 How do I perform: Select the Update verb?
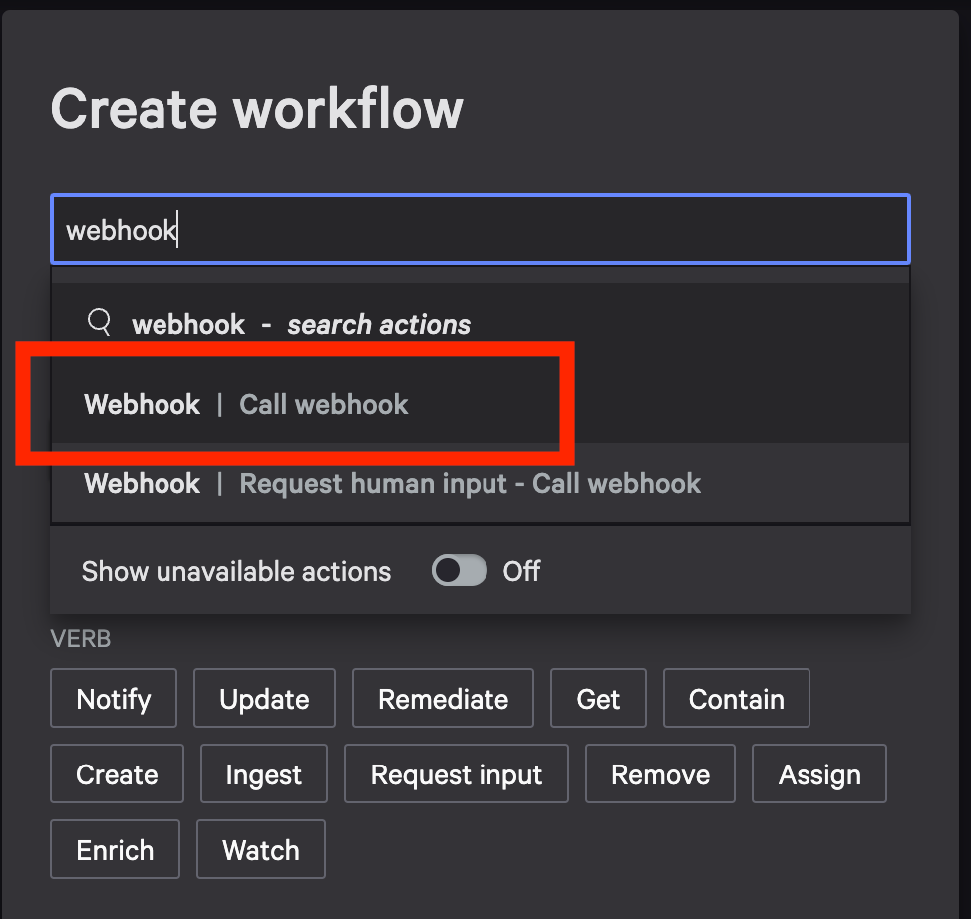tap(264, 698)
